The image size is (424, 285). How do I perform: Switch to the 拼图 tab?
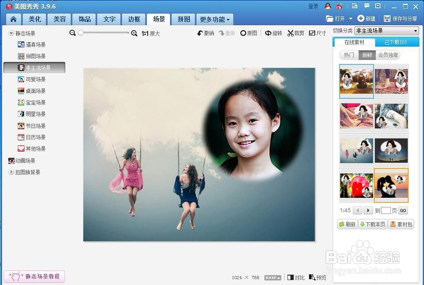pyautogui.click(x=183, y=19)
